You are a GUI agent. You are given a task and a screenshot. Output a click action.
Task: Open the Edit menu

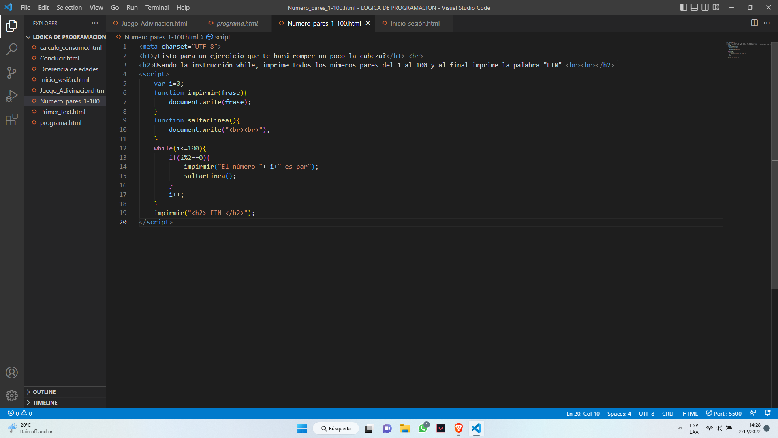(x=43, y=7)
